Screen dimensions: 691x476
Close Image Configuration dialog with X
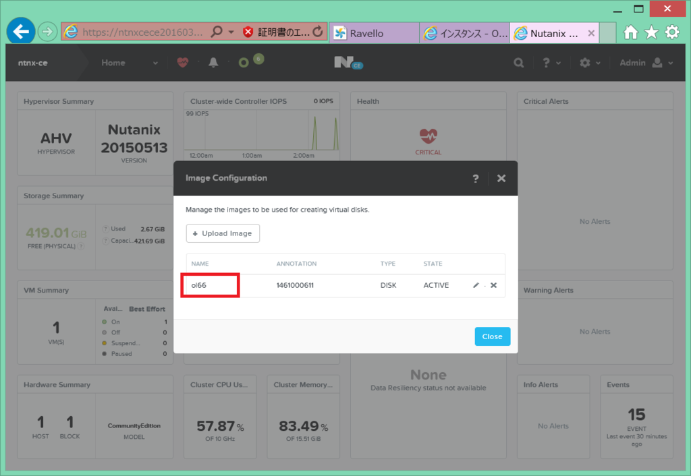[501, 179]
